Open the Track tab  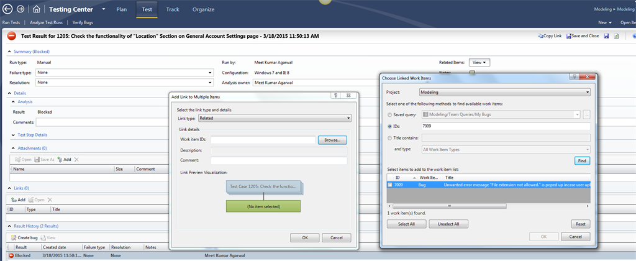173,9
